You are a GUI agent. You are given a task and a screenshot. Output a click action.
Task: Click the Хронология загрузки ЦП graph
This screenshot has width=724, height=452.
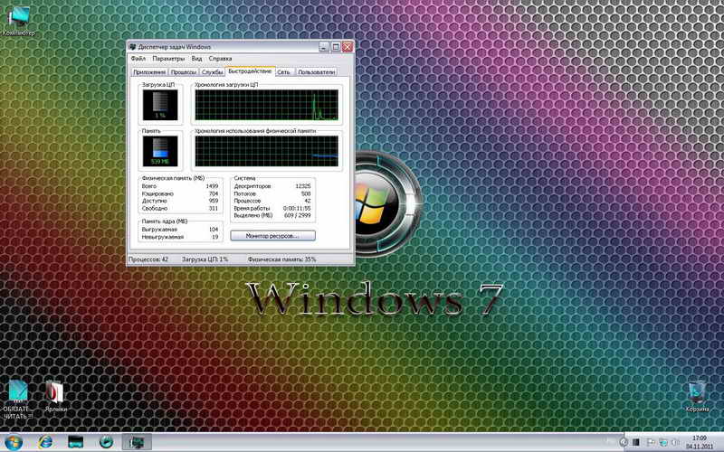tap(266, 105)
